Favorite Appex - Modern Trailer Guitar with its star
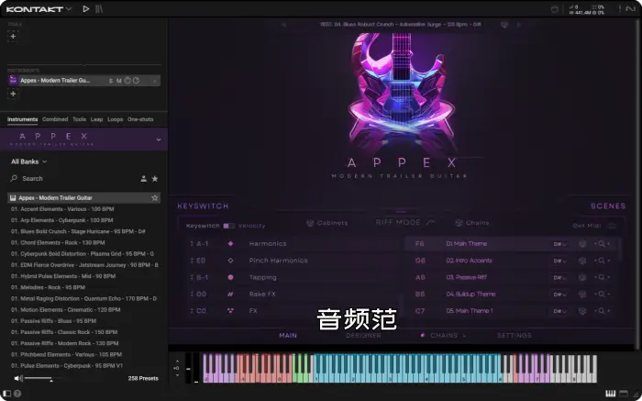Viewport: 642px width, 401px height. [155, 198]
